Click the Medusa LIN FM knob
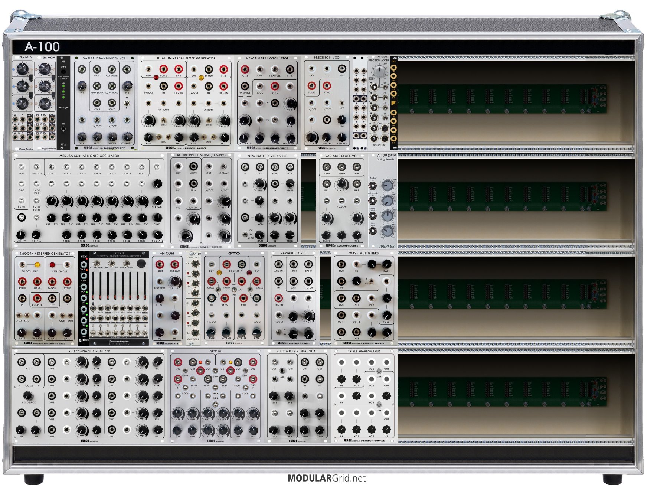The image size is (654, 486). pos(21,235)
